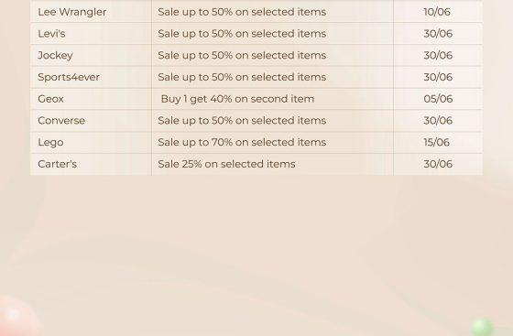513x336 pixels.
Task: Click Geox's 05/06 end date
Action: tap(438, 99)
